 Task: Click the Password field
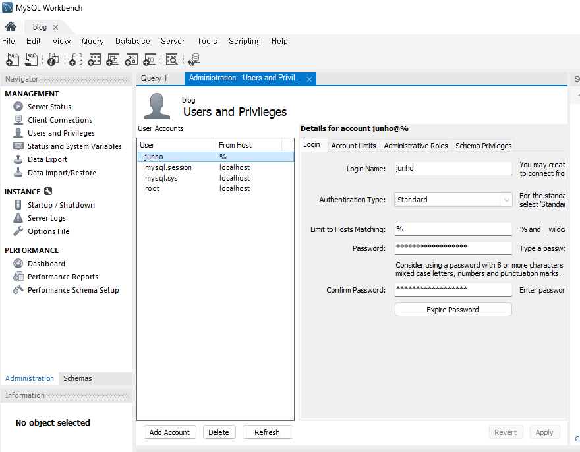(x=453, y=248)
